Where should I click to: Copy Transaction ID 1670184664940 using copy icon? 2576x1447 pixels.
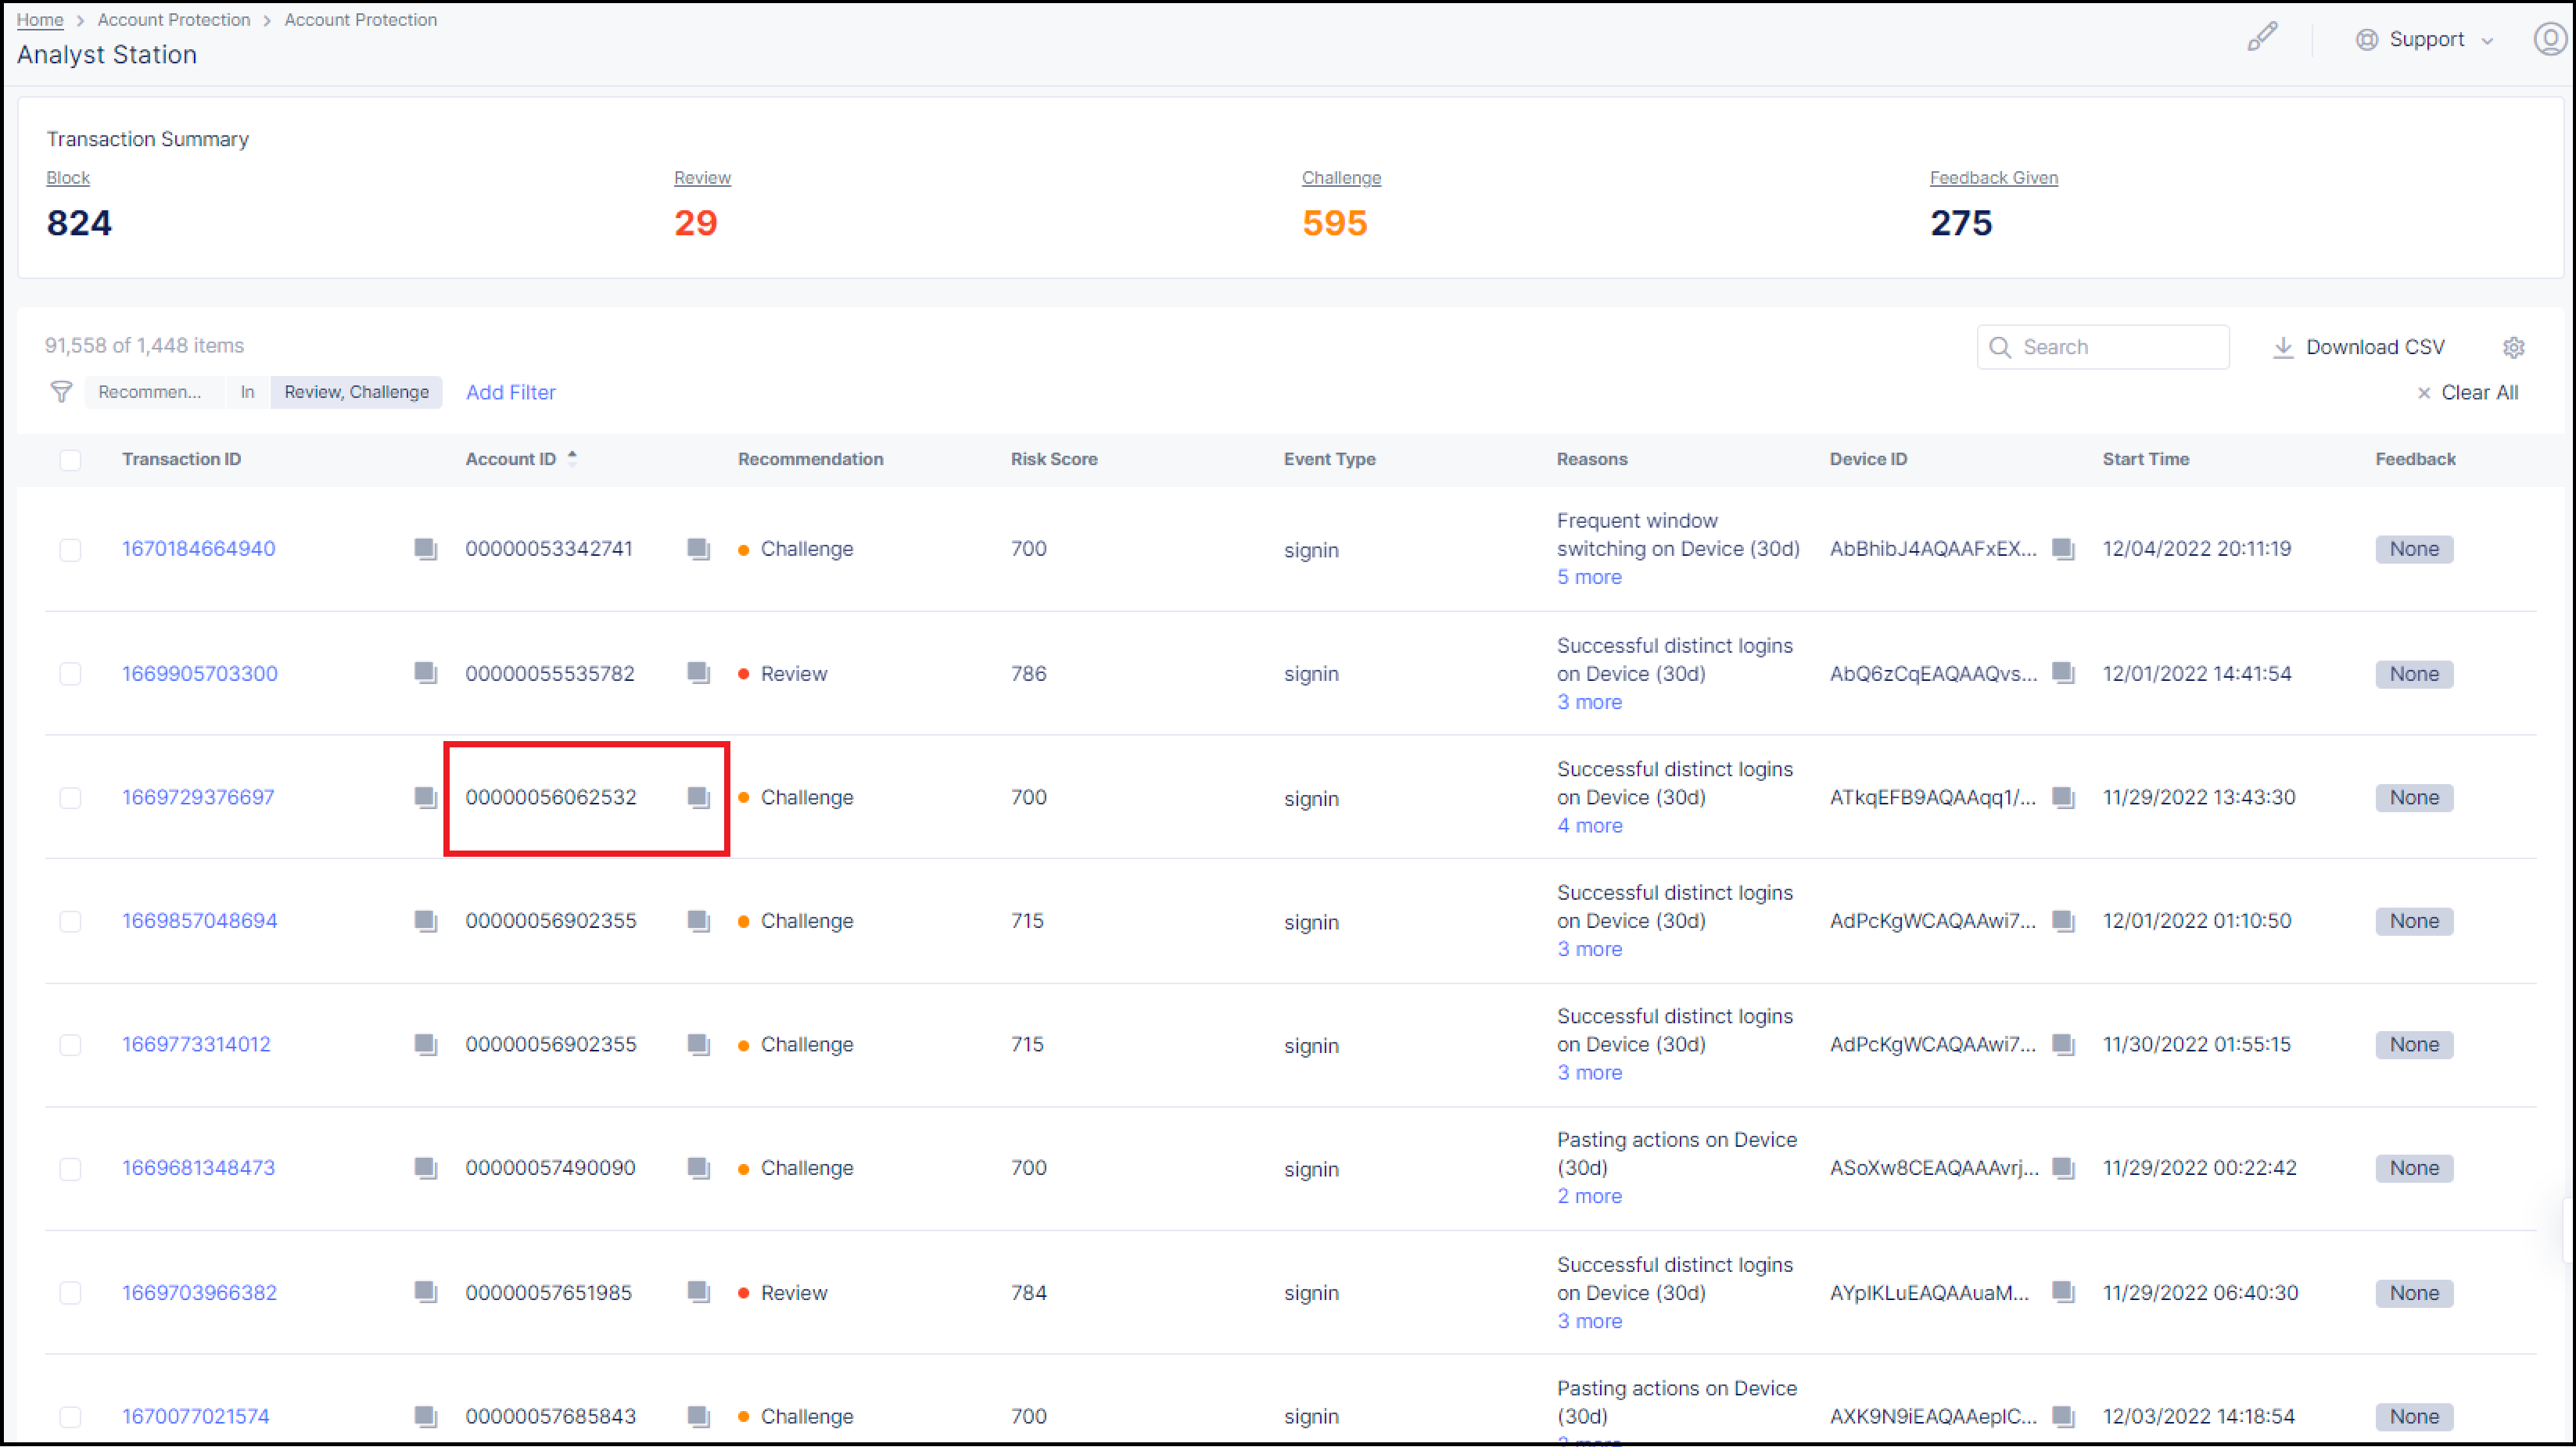click(x=425, y=549)
